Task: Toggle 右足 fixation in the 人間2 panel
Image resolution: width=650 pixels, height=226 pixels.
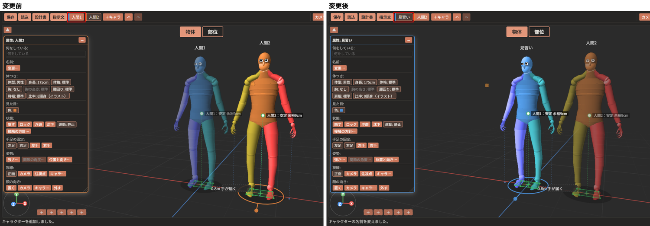Action: 23,146
